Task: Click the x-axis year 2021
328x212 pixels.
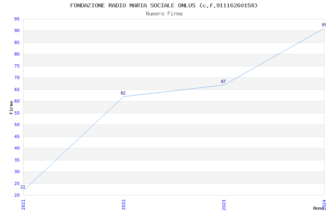Action: [x=23, y=205]
